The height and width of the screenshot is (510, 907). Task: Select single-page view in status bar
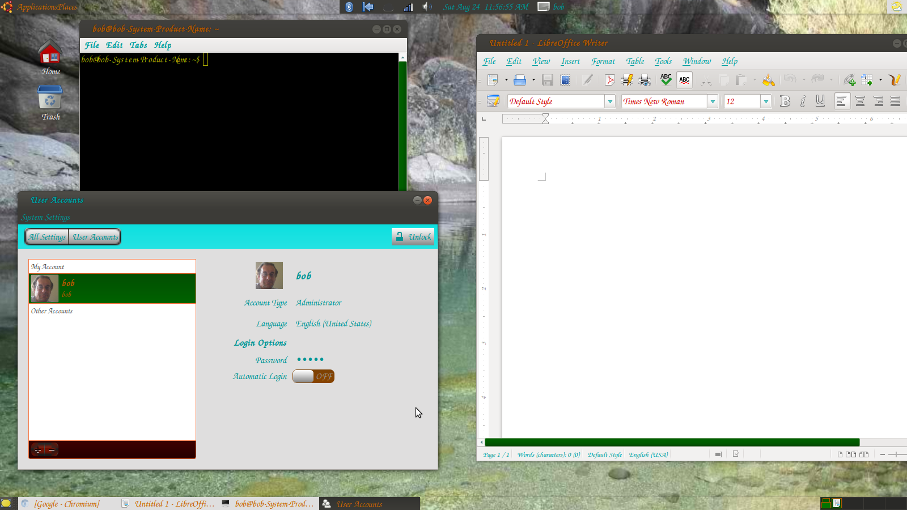coord(840,454)
